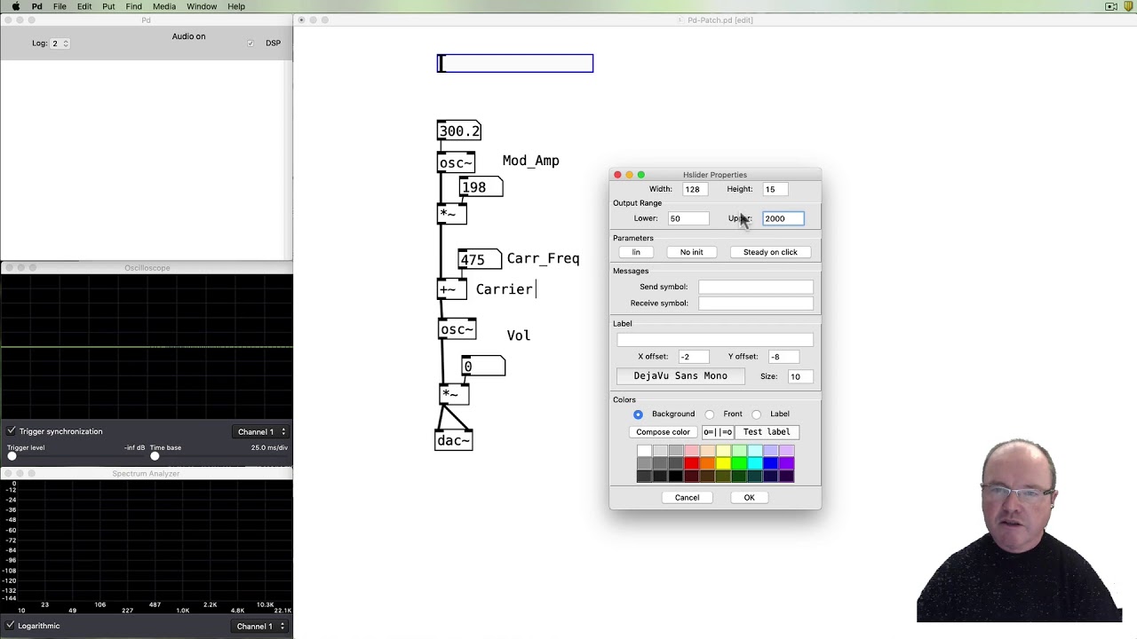This screenshot has height=639, width=1137.
Task: Open the Media menu
Action: (164, 6)
